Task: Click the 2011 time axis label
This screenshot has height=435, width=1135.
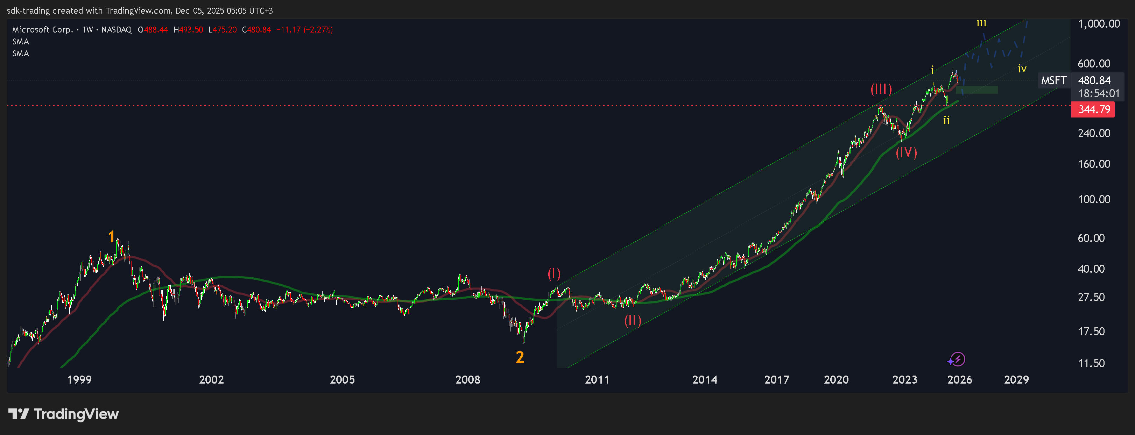Action: [597, 379]
